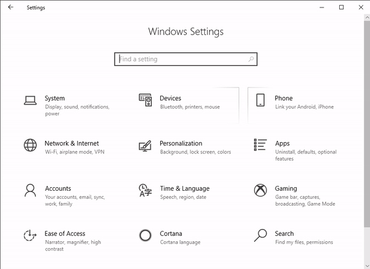
Task: Open Network & Internet settings title
Action: click(72, 143)
